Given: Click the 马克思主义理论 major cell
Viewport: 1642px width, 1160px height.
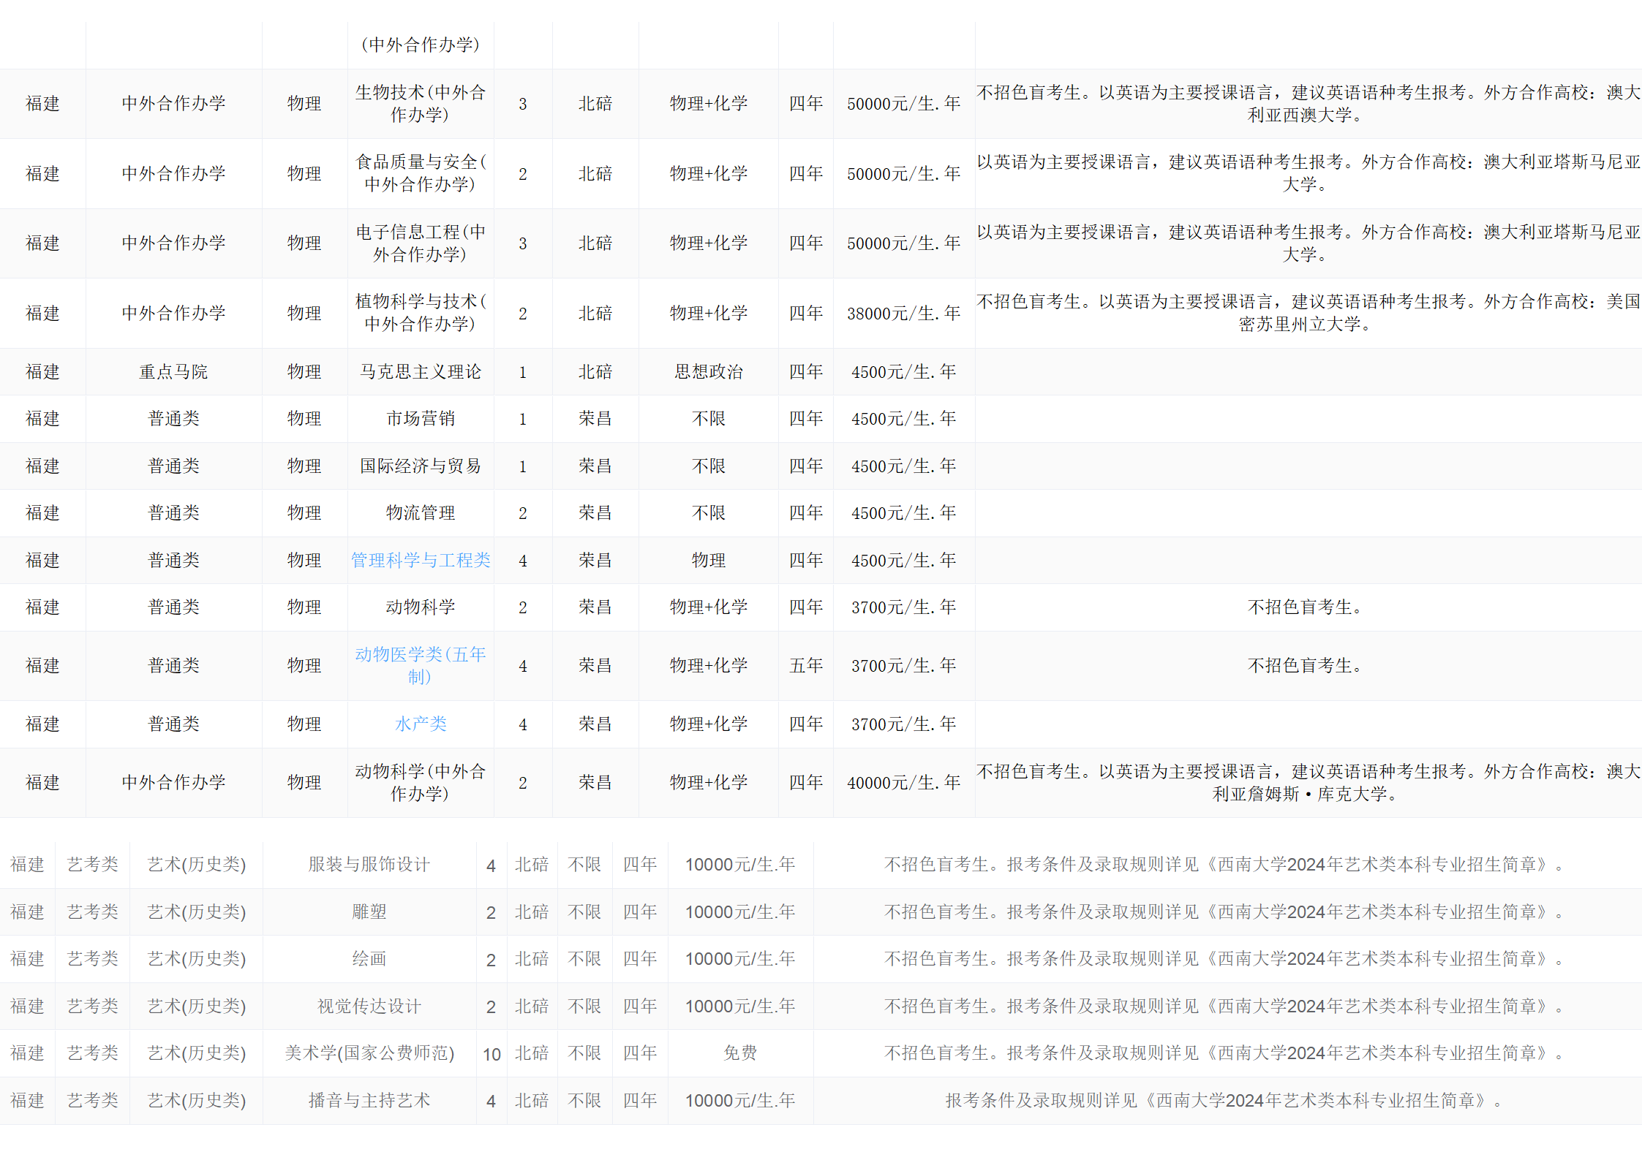Looking at the screenshot, I should pyautogui.click(x=421, y=372).
